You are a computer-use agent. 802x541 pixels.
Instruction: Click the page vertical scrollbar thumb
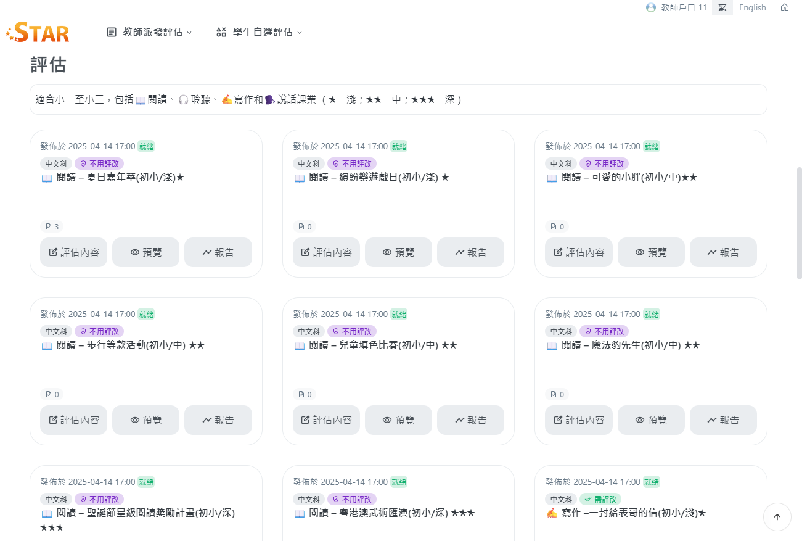pyautogui.click(x=799, y=222)
